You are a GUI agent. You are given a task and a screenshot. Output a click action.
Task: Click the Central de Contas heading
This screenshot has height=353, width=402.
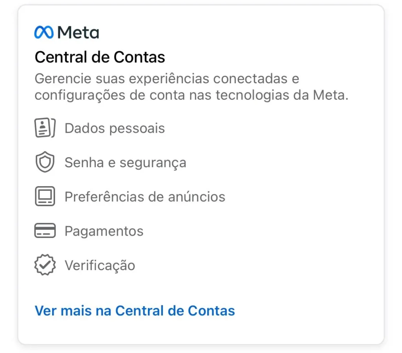(x=100, y=57)
